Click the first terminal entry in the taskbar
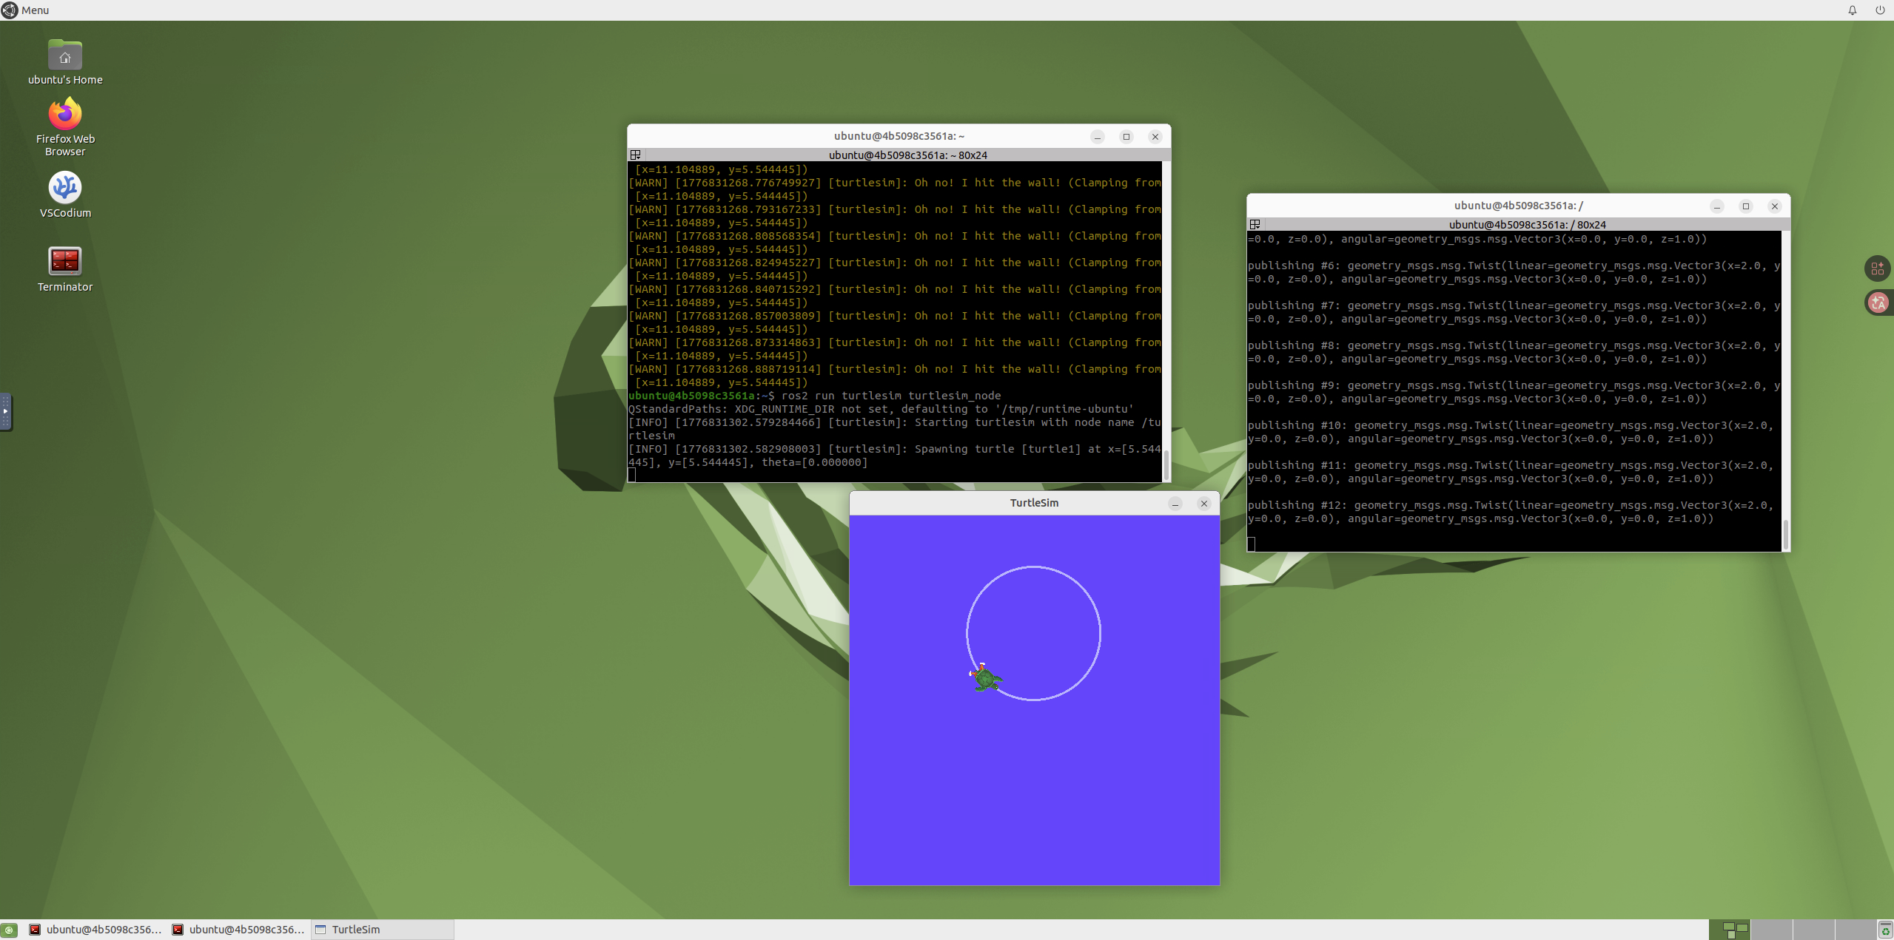The image size is (1894, 940). 95,930
